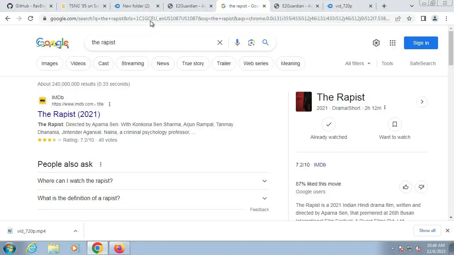Viewport: 454px width, 255px height.
Task: Open SafeSearch settings
Action: pyautogui.click(x=422, y=63)
